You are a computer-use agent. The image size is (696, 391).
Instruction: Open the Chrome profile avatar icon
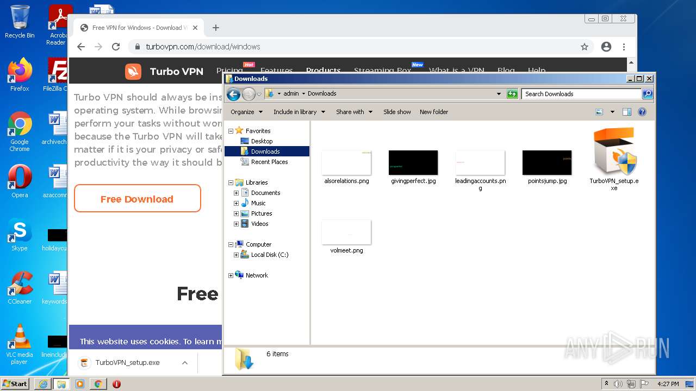[606, 47]
